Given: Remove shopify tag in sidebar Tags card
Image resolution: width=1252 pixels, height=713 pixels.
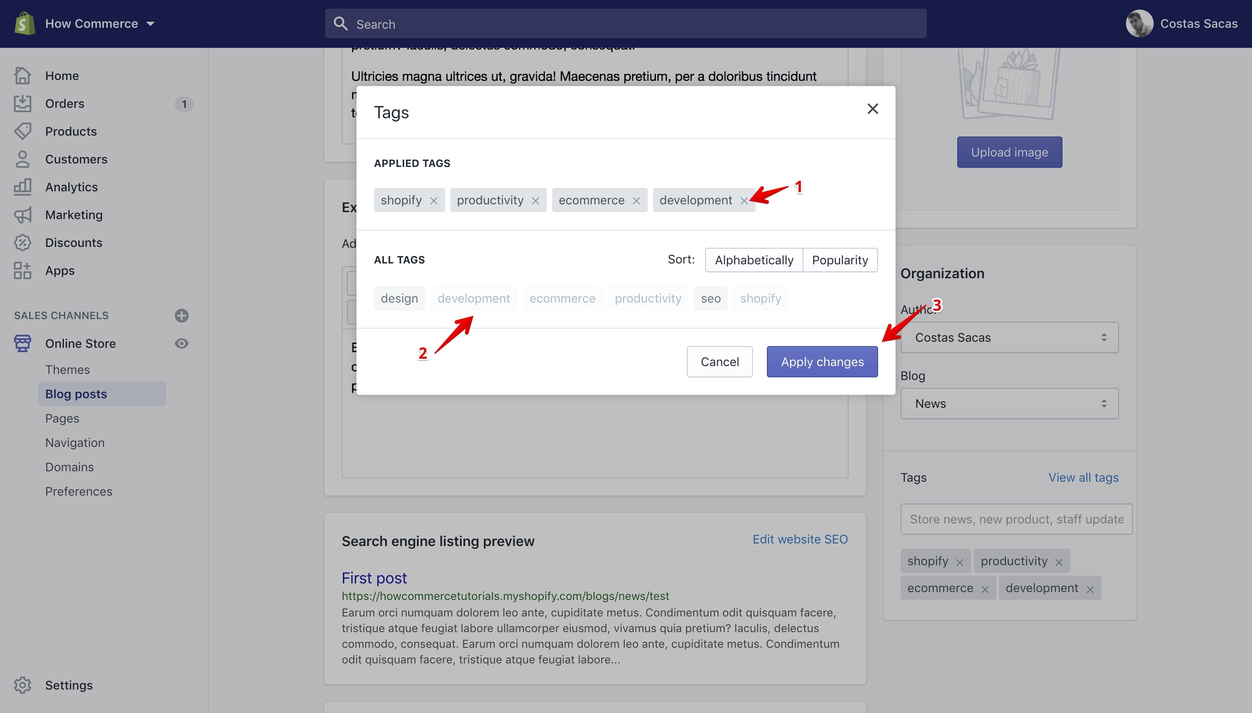Looking at the screenshot, I should [x=960, y=563].
